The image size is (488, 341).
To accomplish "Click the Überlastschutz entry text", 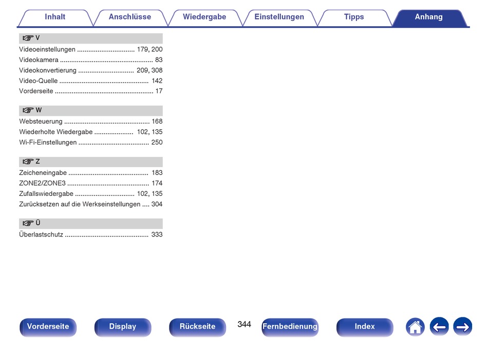I will [41, 234].
